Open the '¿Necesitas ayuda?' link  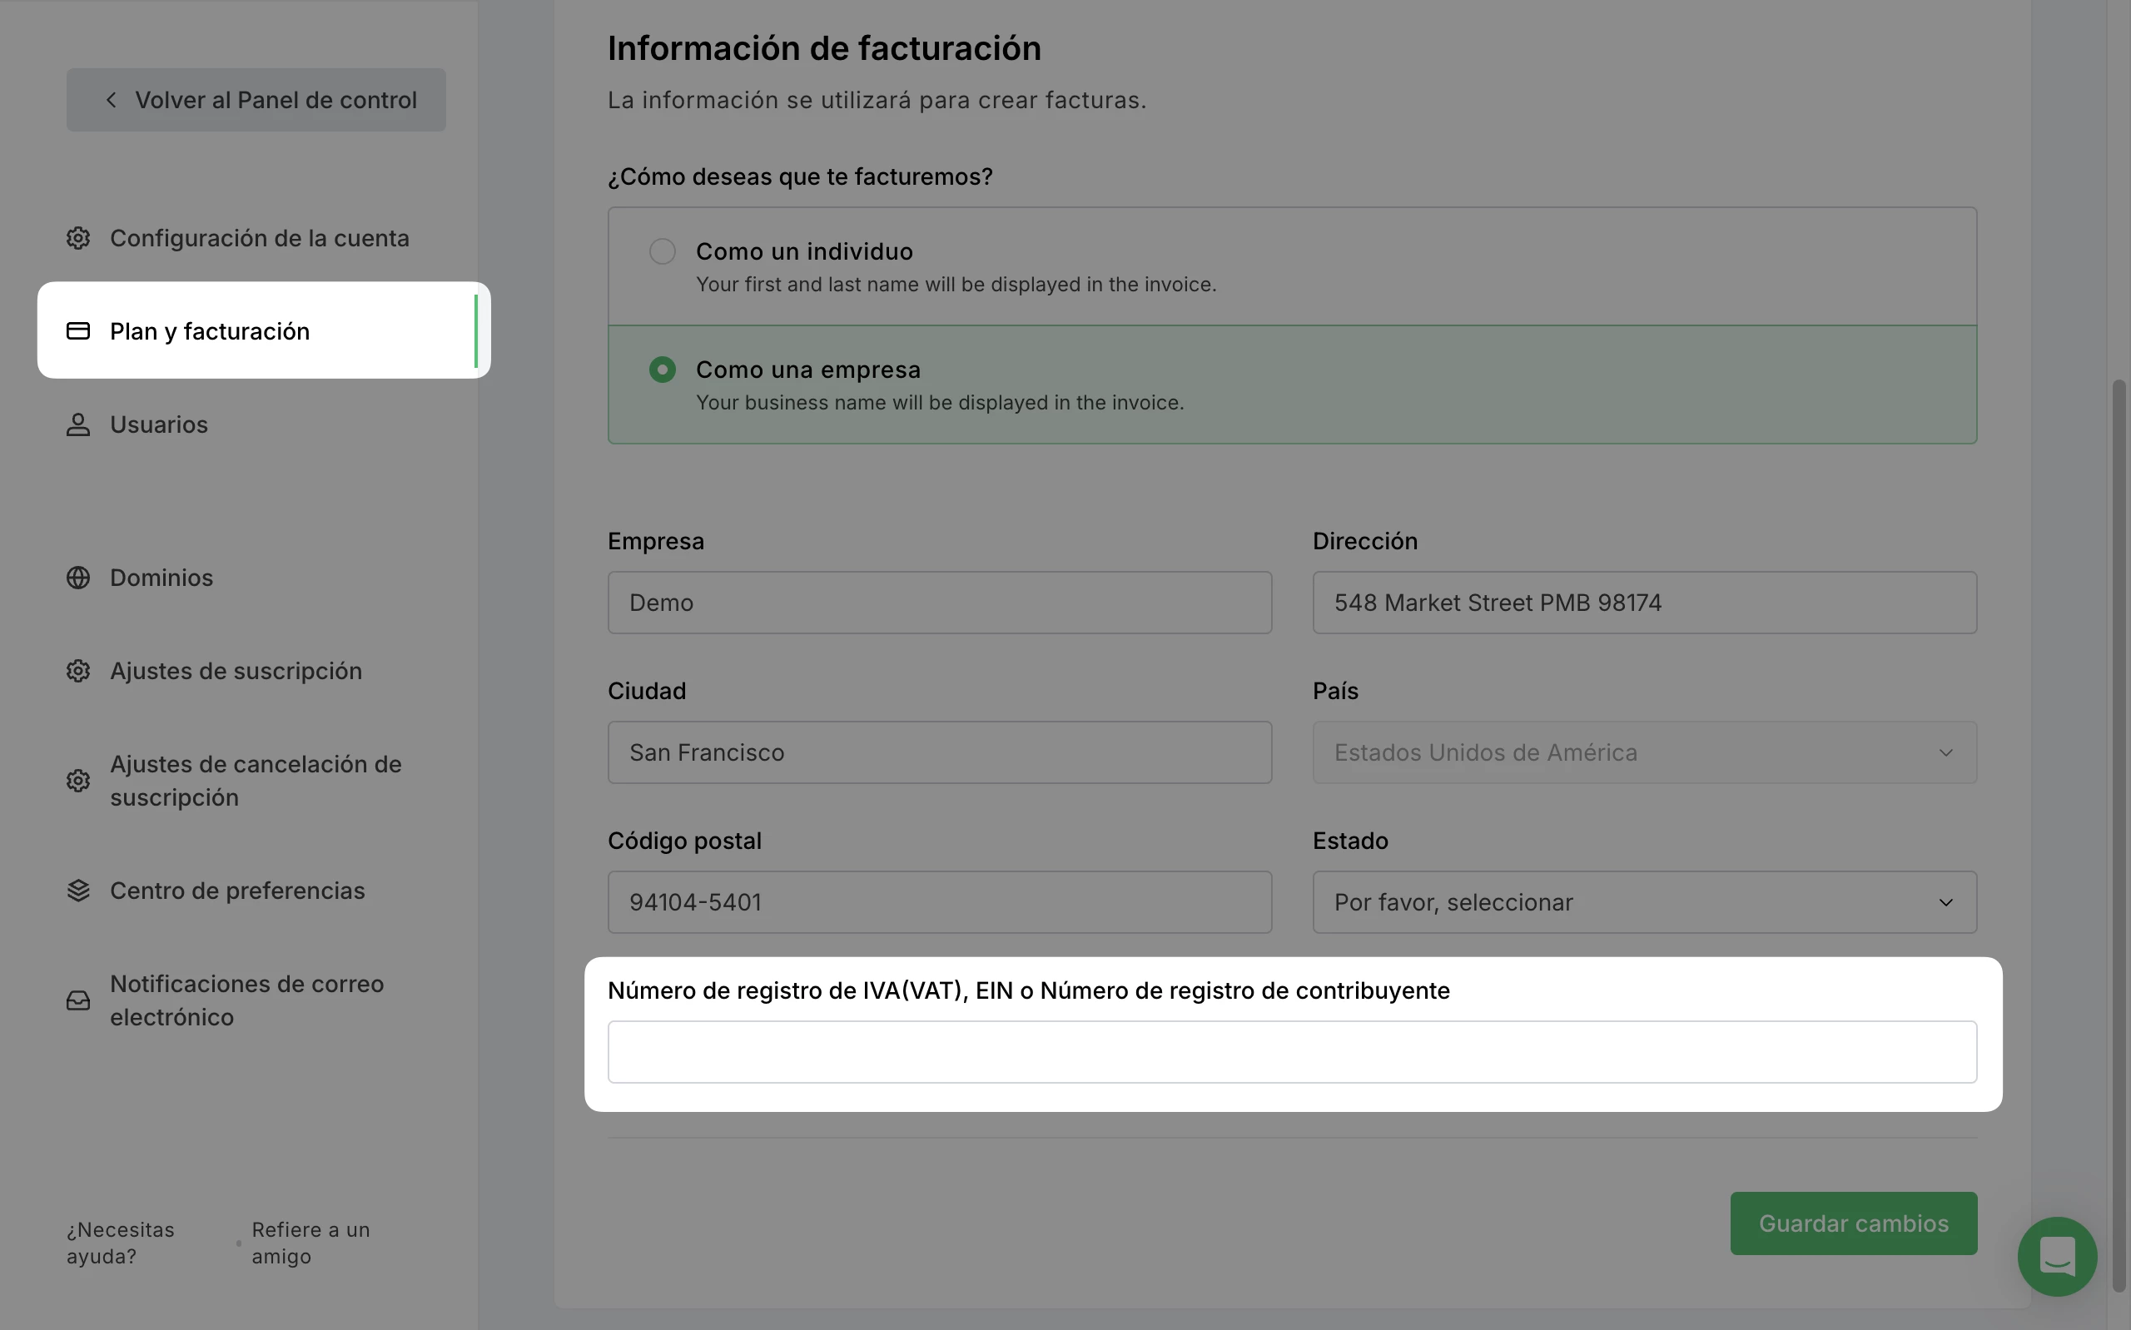tap(121, 1242)
